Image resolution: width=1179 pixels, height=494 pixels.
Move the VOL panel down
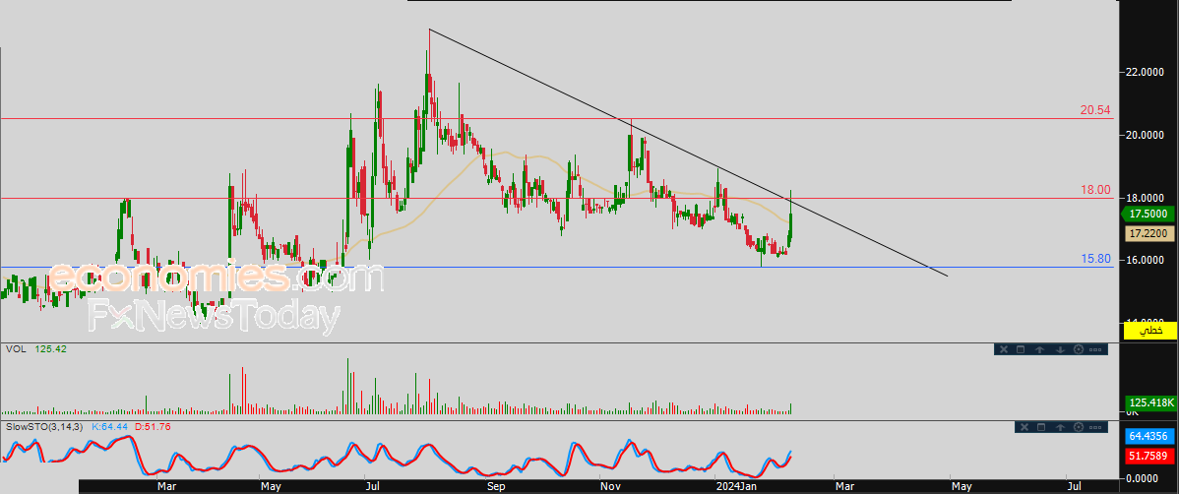click(1060, 349)
